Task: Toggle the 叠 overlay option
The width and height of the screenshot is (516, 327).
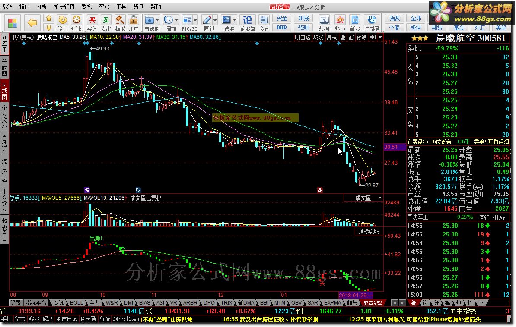Action: (343, 38)
